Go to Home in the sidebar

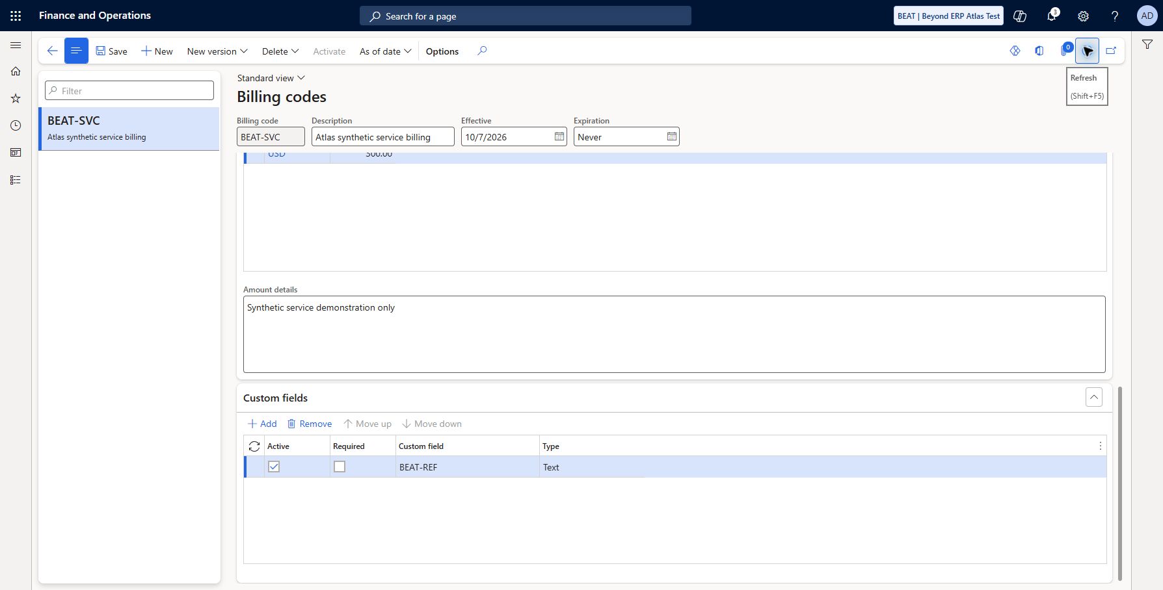pos(16,71)
